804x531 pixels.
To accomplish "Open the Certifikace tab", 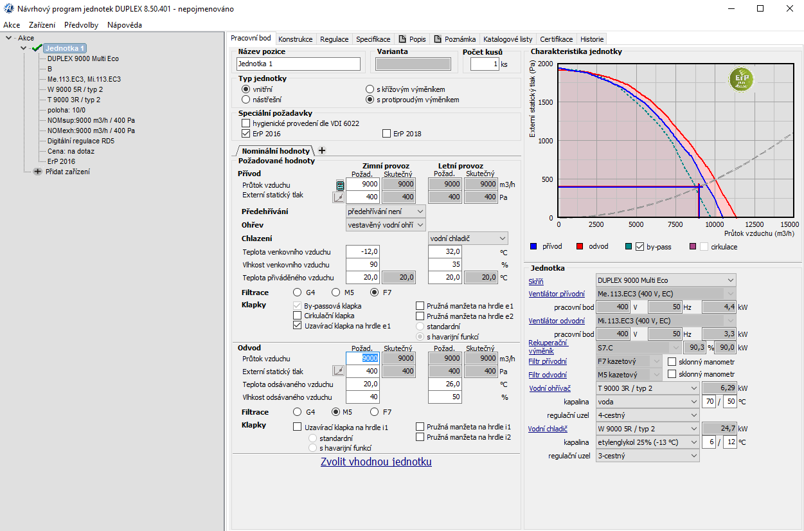I will point(557,39).
